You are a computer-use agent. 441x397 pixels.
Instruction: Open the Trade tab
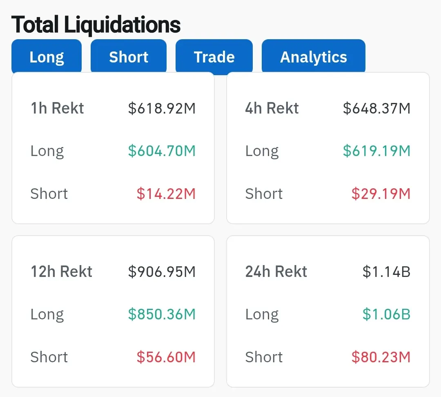click(214, 57)
